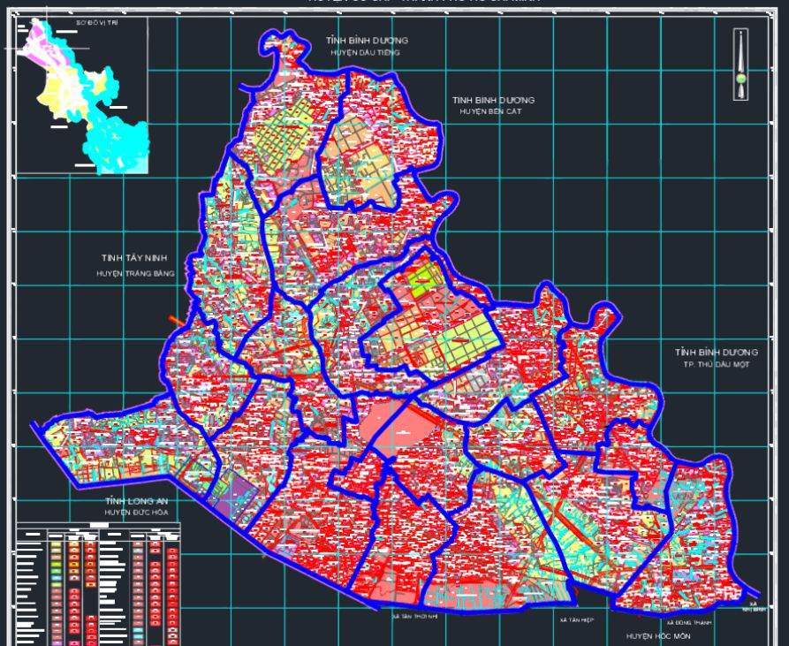Click the north arrow compass symbol
Viewport: 789px width, 646px height.
(740, 65)
